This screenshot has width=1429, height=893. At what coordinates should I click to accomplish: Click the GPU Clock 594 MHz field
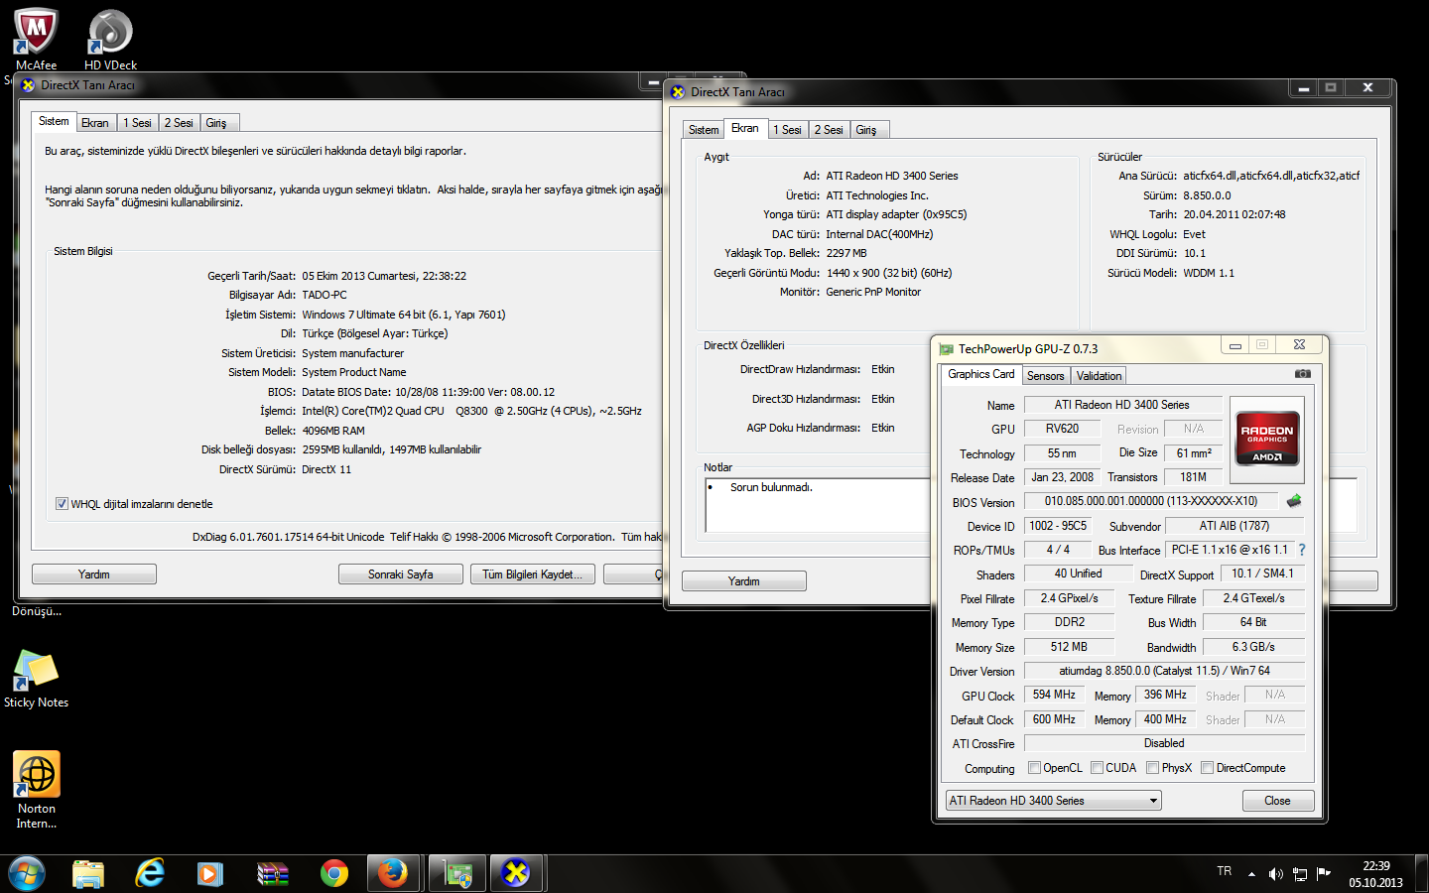click(1054, 695)
